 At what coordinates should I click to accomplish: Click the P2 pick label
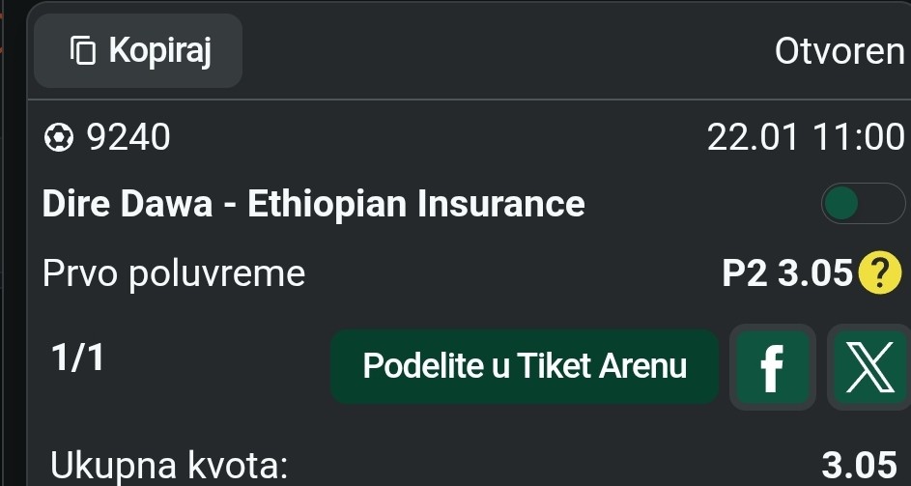(745, 275)
